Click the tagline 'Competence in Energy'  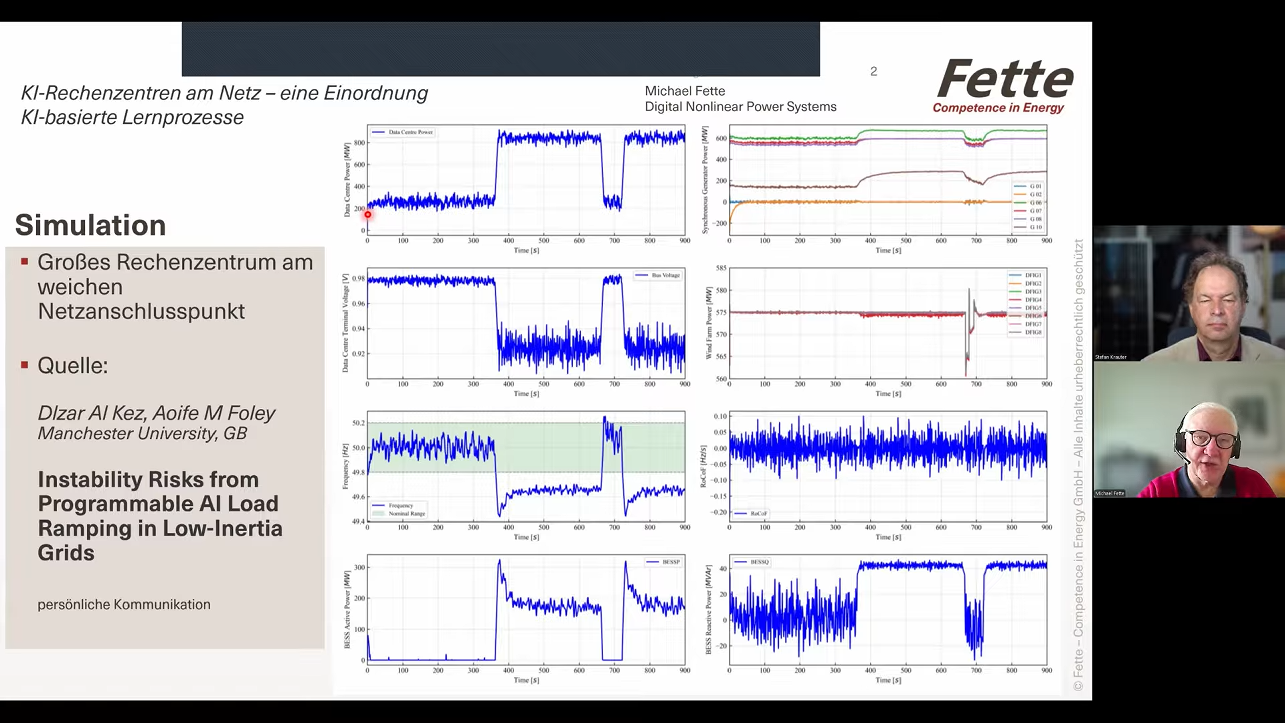coord(998,108)
